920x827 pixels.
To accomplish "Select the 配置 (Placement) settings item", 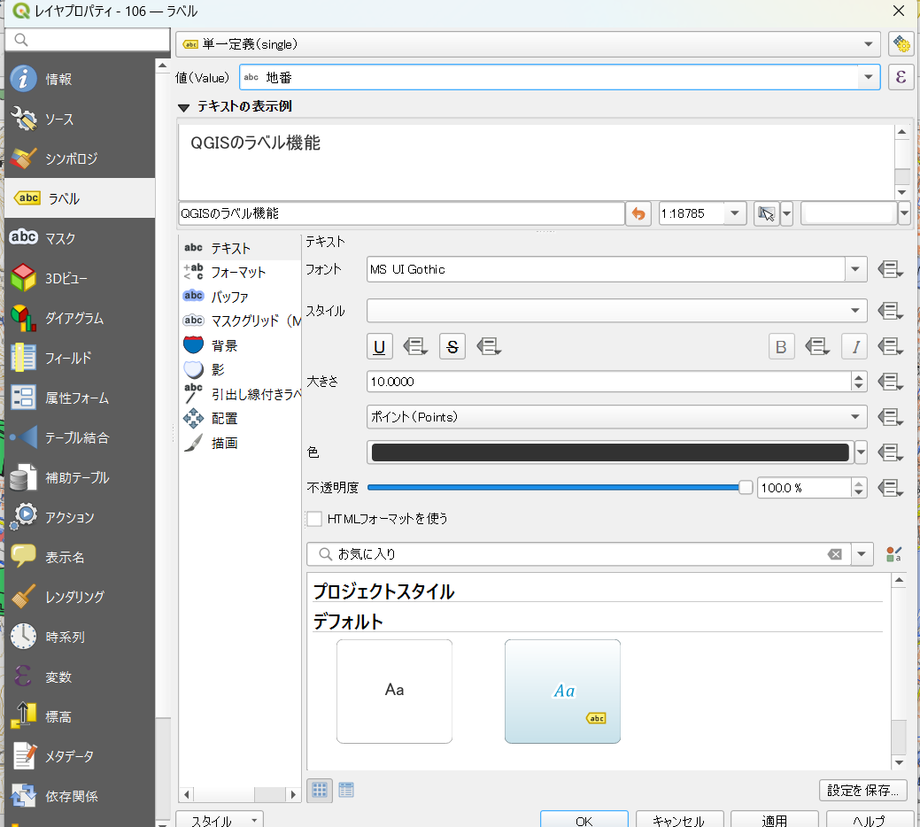I will click(x=239, y=418).
